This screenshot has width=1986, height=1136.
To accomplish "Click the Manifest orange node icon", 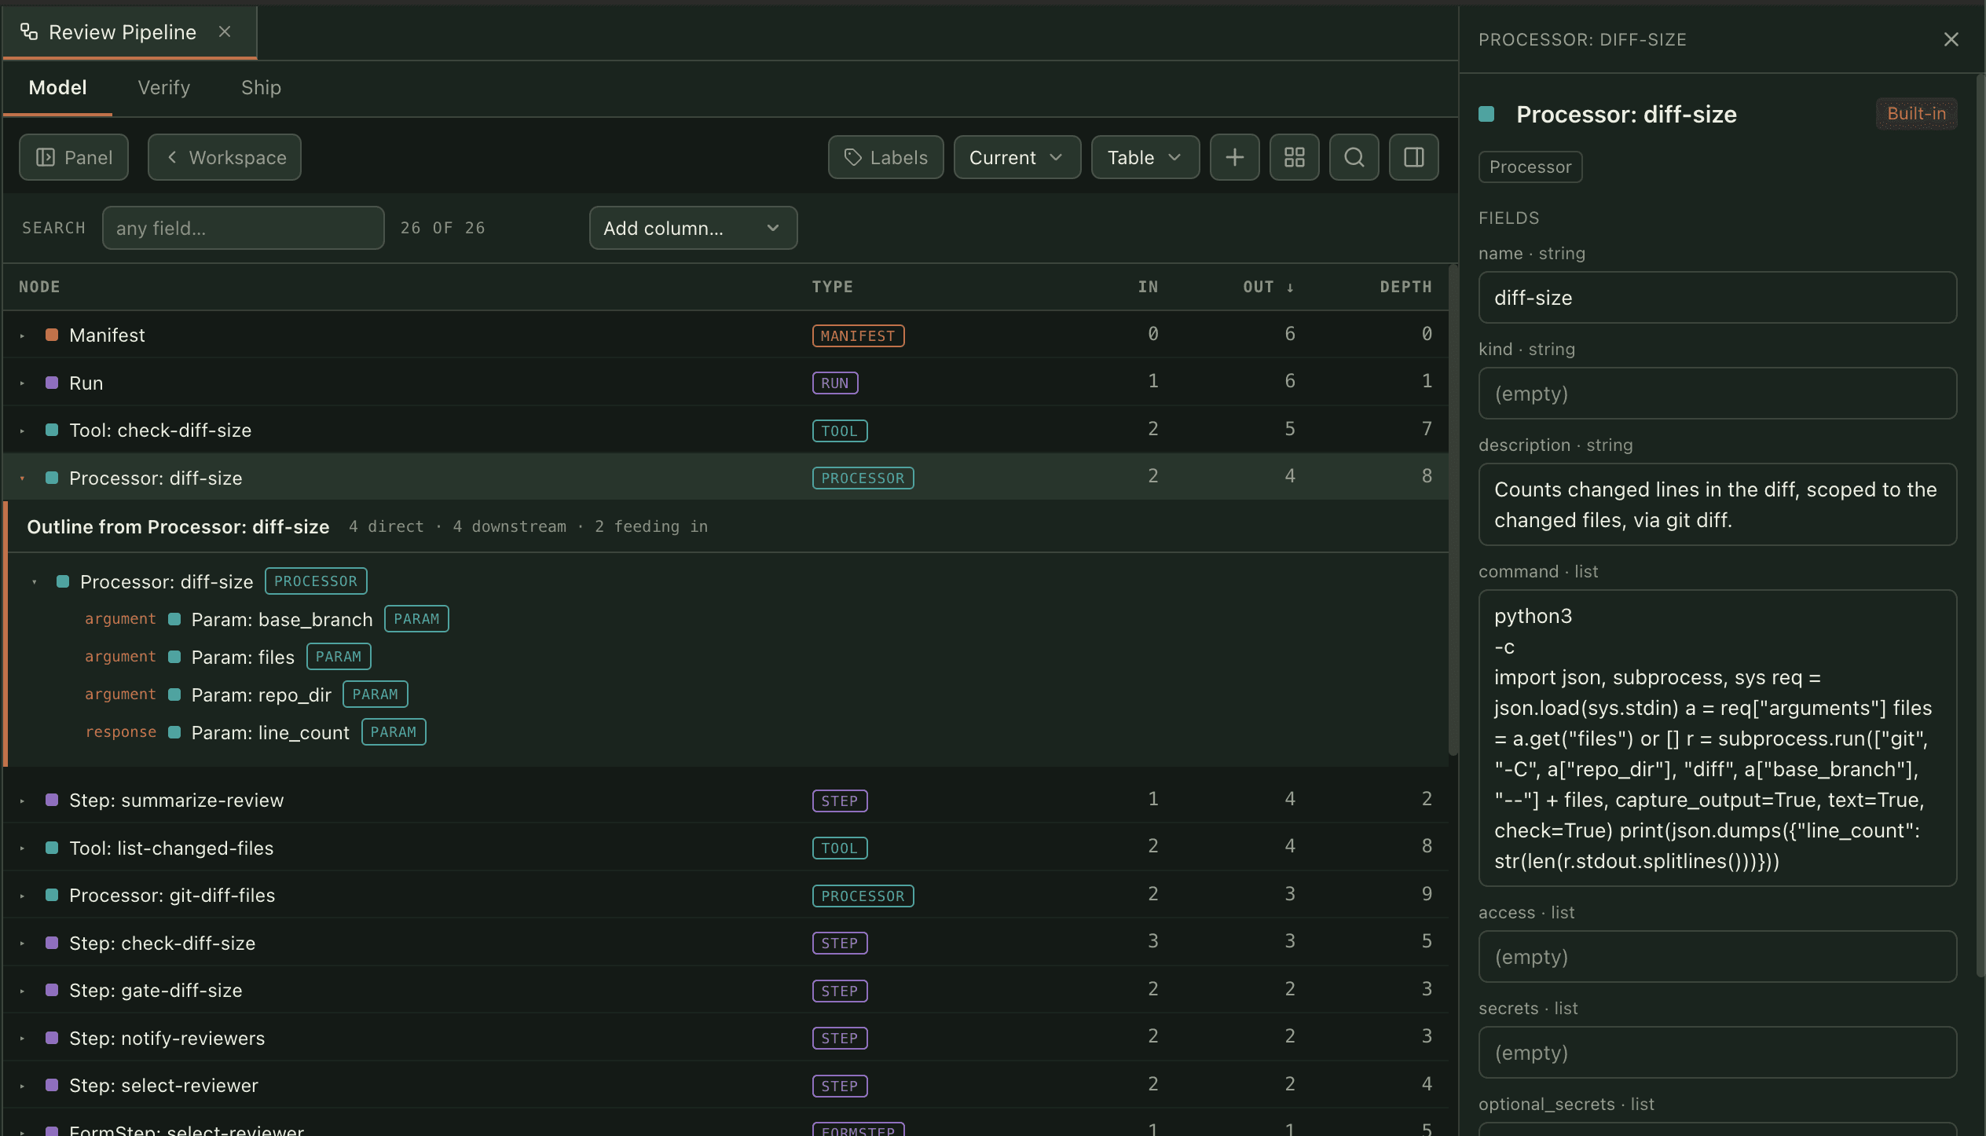I will [52, 335].
